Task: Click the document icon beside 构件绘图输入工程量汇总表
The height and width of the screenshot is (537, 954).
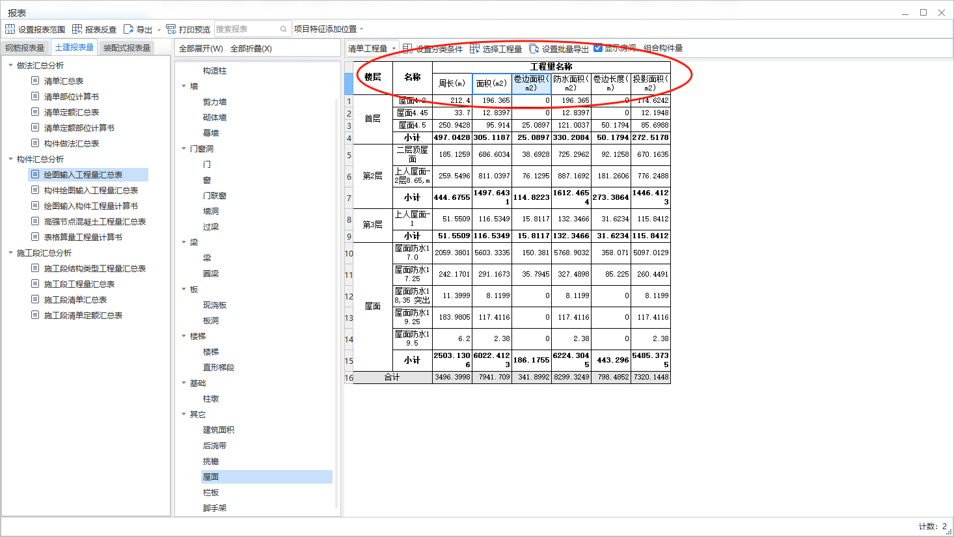Action: click(x=35, y=190)
